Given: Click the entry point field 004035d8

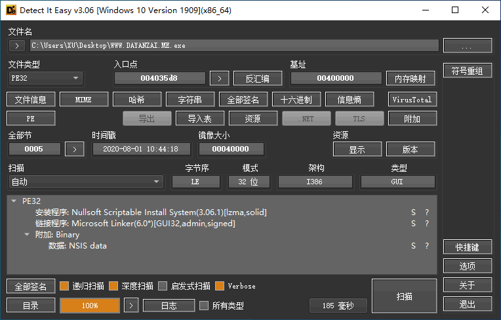Looking at the screenshot, I should [160, 78].
